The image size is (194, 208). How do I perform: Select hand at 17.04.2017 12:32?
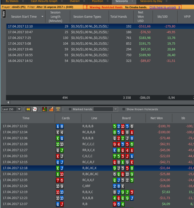98,126
